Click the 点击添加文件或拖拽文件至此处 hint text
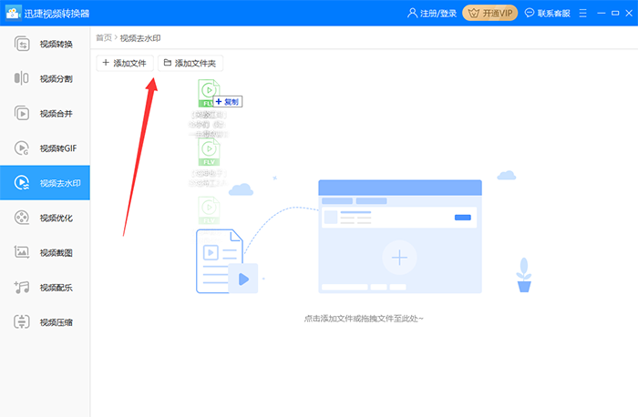This screenshot has width=638, height=417. coord(364,319)
